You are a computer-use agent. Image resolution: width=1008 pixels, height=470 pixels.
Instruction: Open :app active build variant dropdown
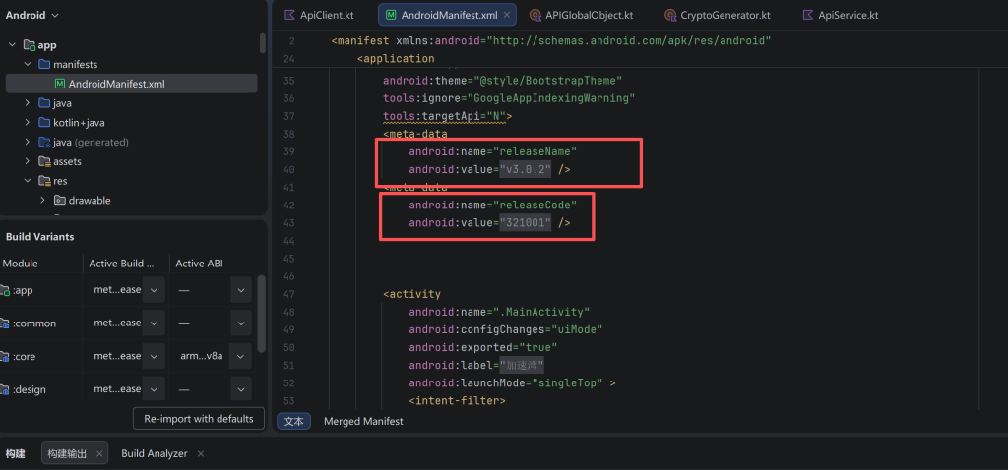point(154,290)
